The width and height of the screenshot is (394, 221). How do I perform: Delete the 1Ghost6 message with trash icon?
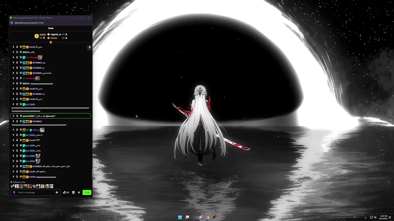click(x=13, y=57)
